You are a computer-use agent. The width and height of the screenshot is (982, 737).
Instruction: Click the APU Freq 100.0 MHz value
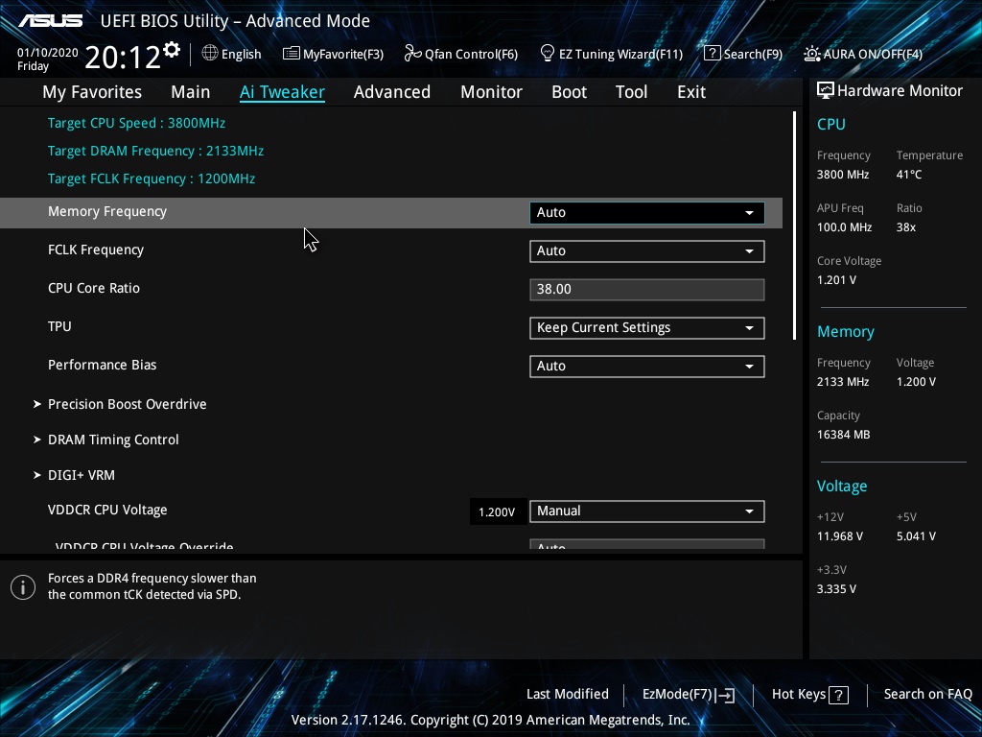tap(844, 227)
